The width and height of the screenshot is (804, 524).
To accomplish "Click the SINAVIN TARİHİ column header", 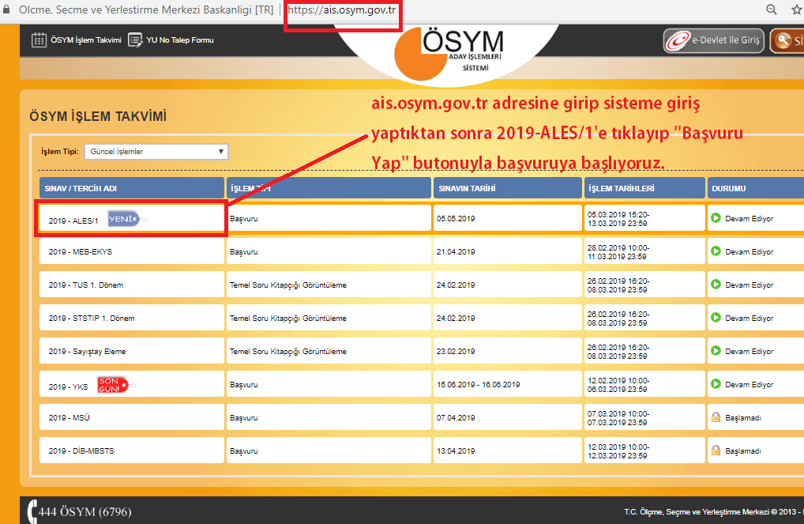I will pyautogui.click(x=508, y=188).
